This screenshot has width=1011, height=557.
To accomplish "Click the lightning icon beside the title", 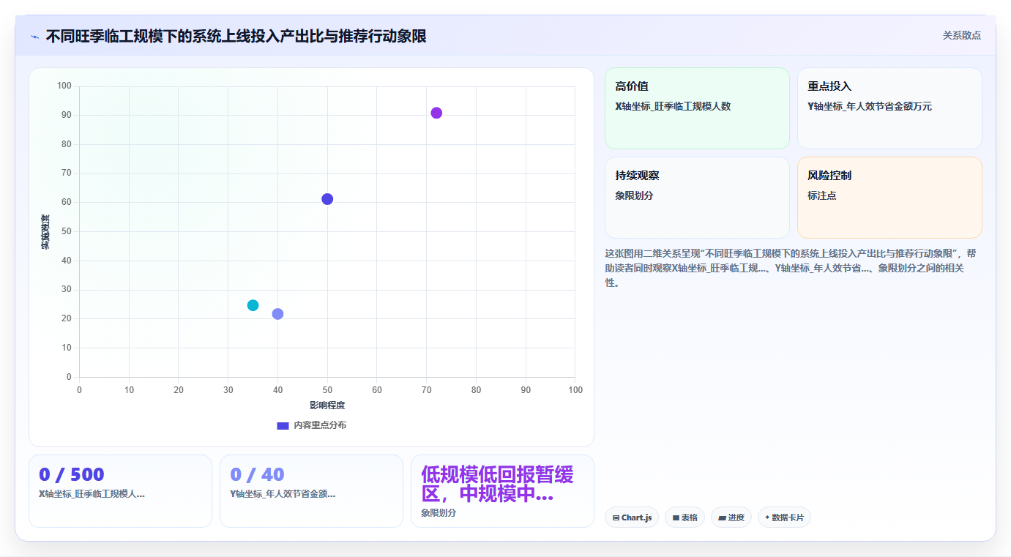I will (34, 37).
